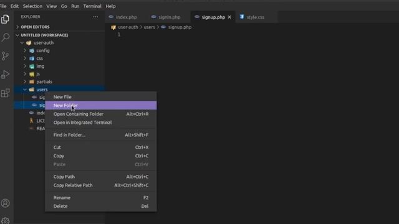The height and width of the screenshot is (224, 399).
Task: Choose Copy Relative Path option
Action: (101, 185)
